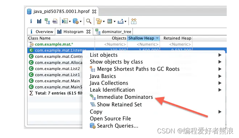Choose Immediate Dominators from context menu
Screen dimensions: 239x138
154,97
